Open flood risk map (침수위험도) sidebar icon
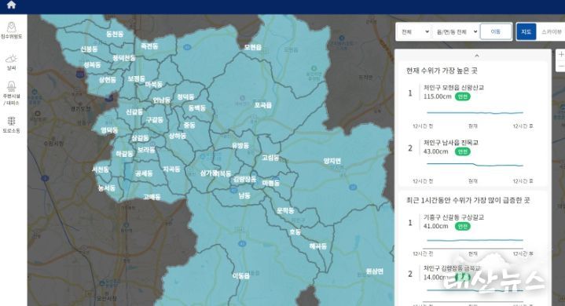Viewport: 565px width, 306px height. tap(12, 30)
